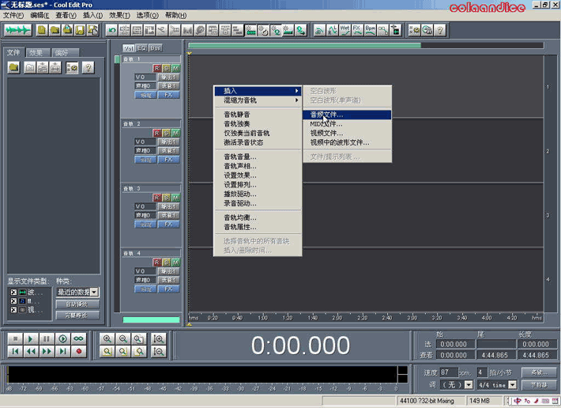Click the question mark help icon in file panel
This screenshot has width=561, height=408.
click(x=88, y=68)
